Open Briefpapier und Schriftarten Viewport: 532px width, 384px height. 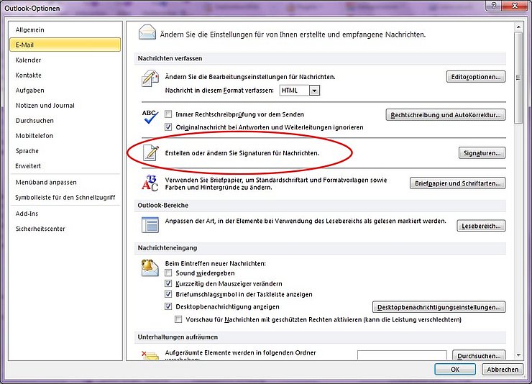pyautogui.click(x=458, y=183)
